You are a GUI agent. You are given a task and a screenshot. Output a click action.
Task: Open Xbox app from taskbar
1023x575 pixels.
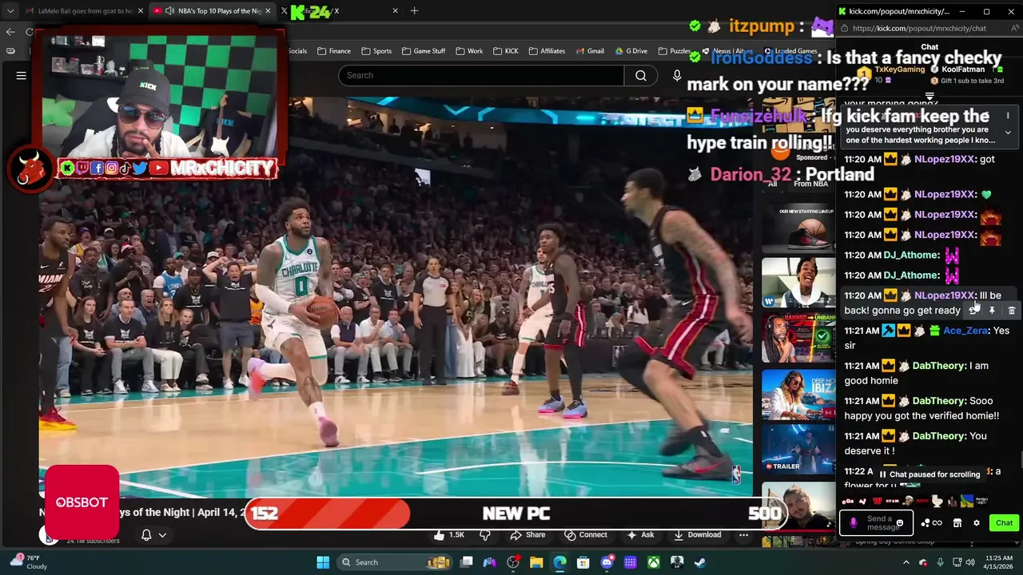tap(654, 562)
